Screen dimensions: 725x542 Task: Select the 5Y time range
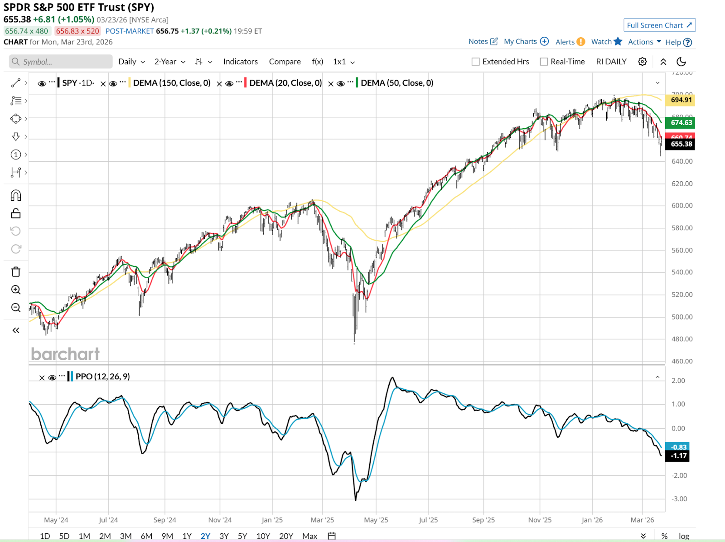242,536
